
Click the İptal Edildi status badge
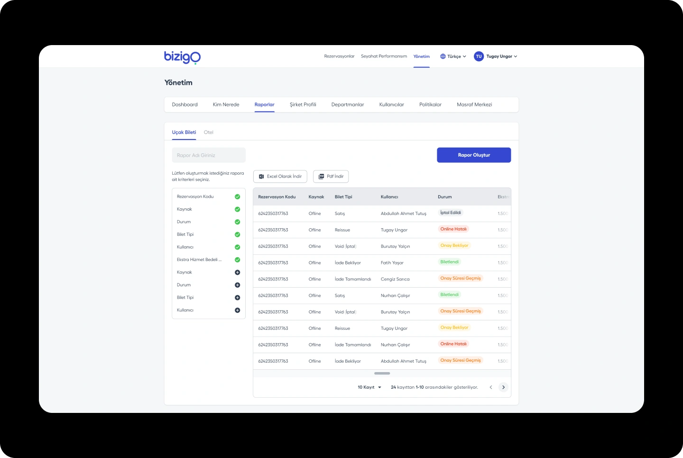451,213
